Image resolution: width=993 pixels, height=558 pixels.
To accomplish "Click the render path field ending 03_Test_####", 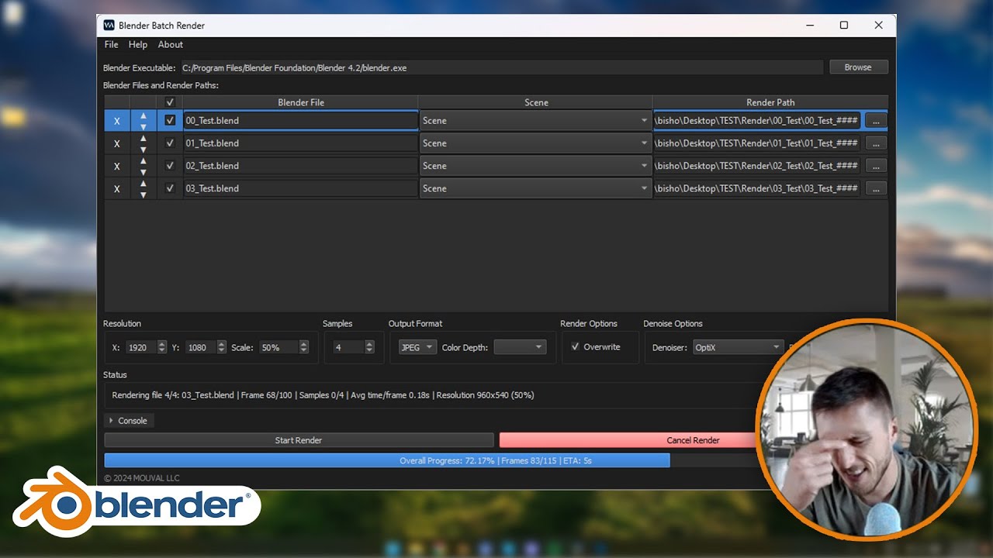I will (757, 188).
